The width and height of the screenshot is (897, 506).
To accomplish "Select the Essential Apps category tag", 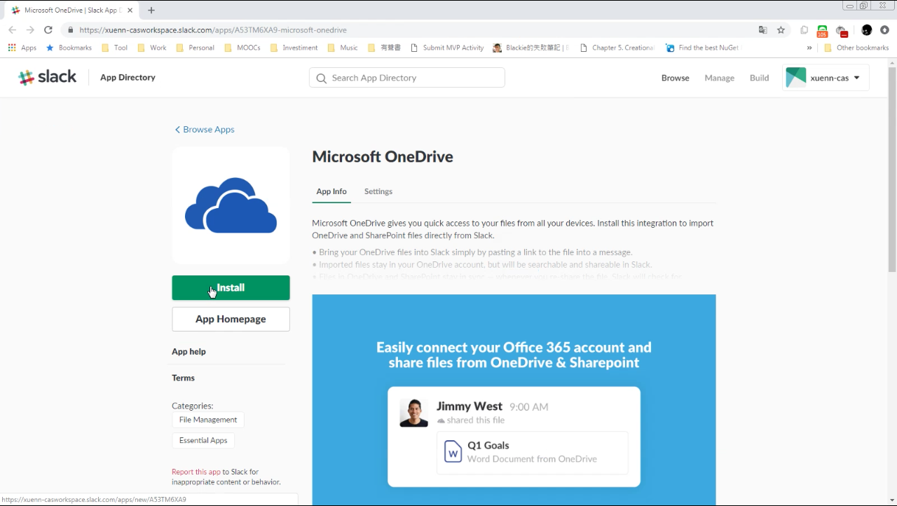I will pos(203,440).
